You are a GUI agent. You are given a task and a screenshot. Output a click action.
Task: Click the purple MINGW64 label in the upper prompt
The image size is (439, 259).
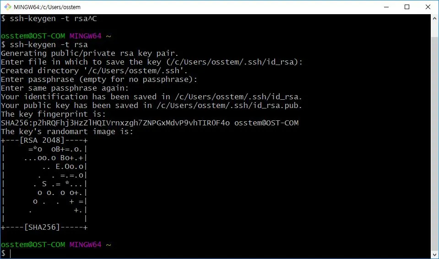[86, 36]
